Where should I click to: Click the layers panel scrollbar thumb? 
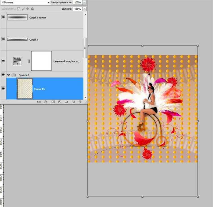click(x=85, y=48)
